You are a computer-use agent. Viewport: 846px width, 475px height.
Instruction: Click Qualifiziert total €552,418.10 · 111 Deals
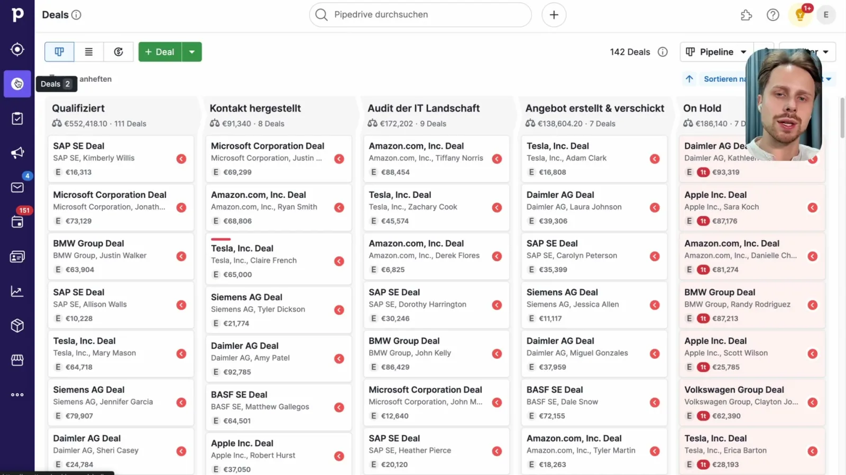point(99,123)
